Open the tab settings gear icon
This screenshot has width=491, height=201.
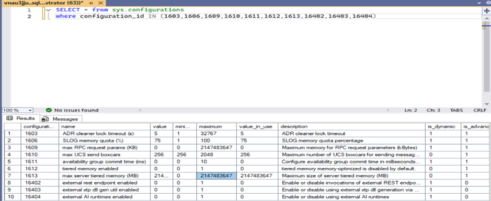point(488,2)
